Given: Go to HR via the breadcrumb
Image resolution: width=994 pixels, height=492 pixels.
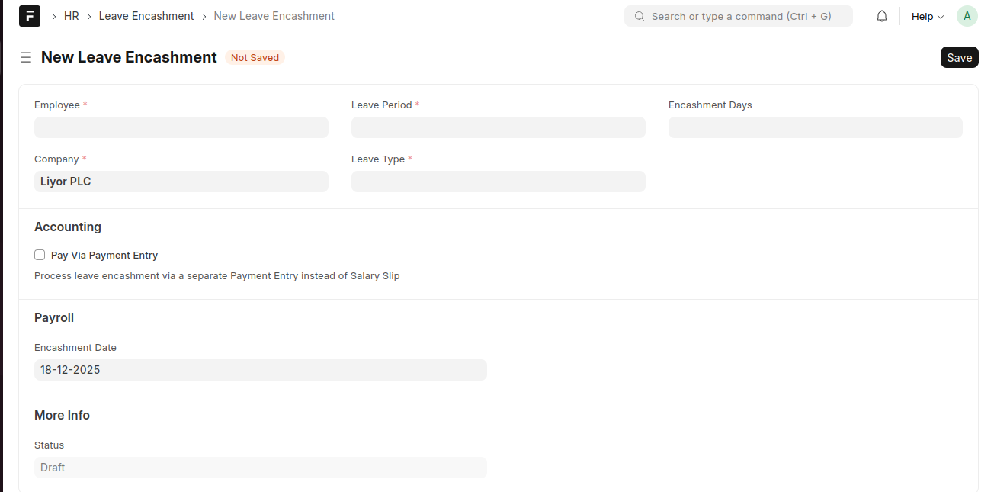Looking at the screenshot, I should point(71,15).
